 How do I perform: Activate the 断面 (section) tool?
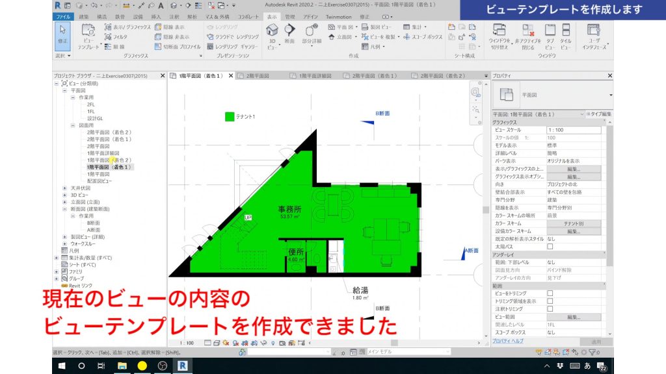[289, 32]
